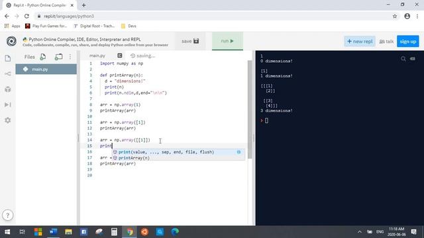The image size is (424, 238).
Task: Open the debugger sidebar icon
Action: pyautogui.click(x=8, y=104)
